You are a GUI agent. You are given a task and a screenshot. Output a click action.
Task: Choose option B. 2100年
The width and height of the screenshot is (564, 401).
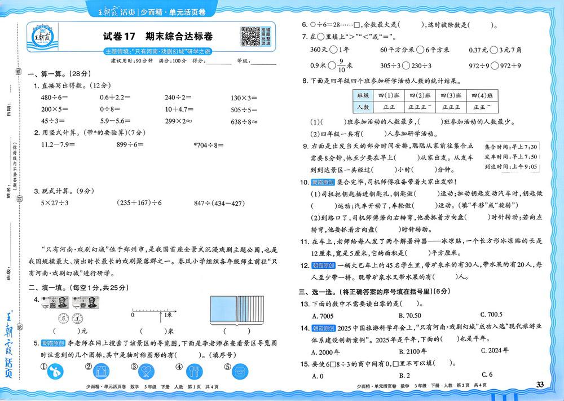tap(413, 351)
